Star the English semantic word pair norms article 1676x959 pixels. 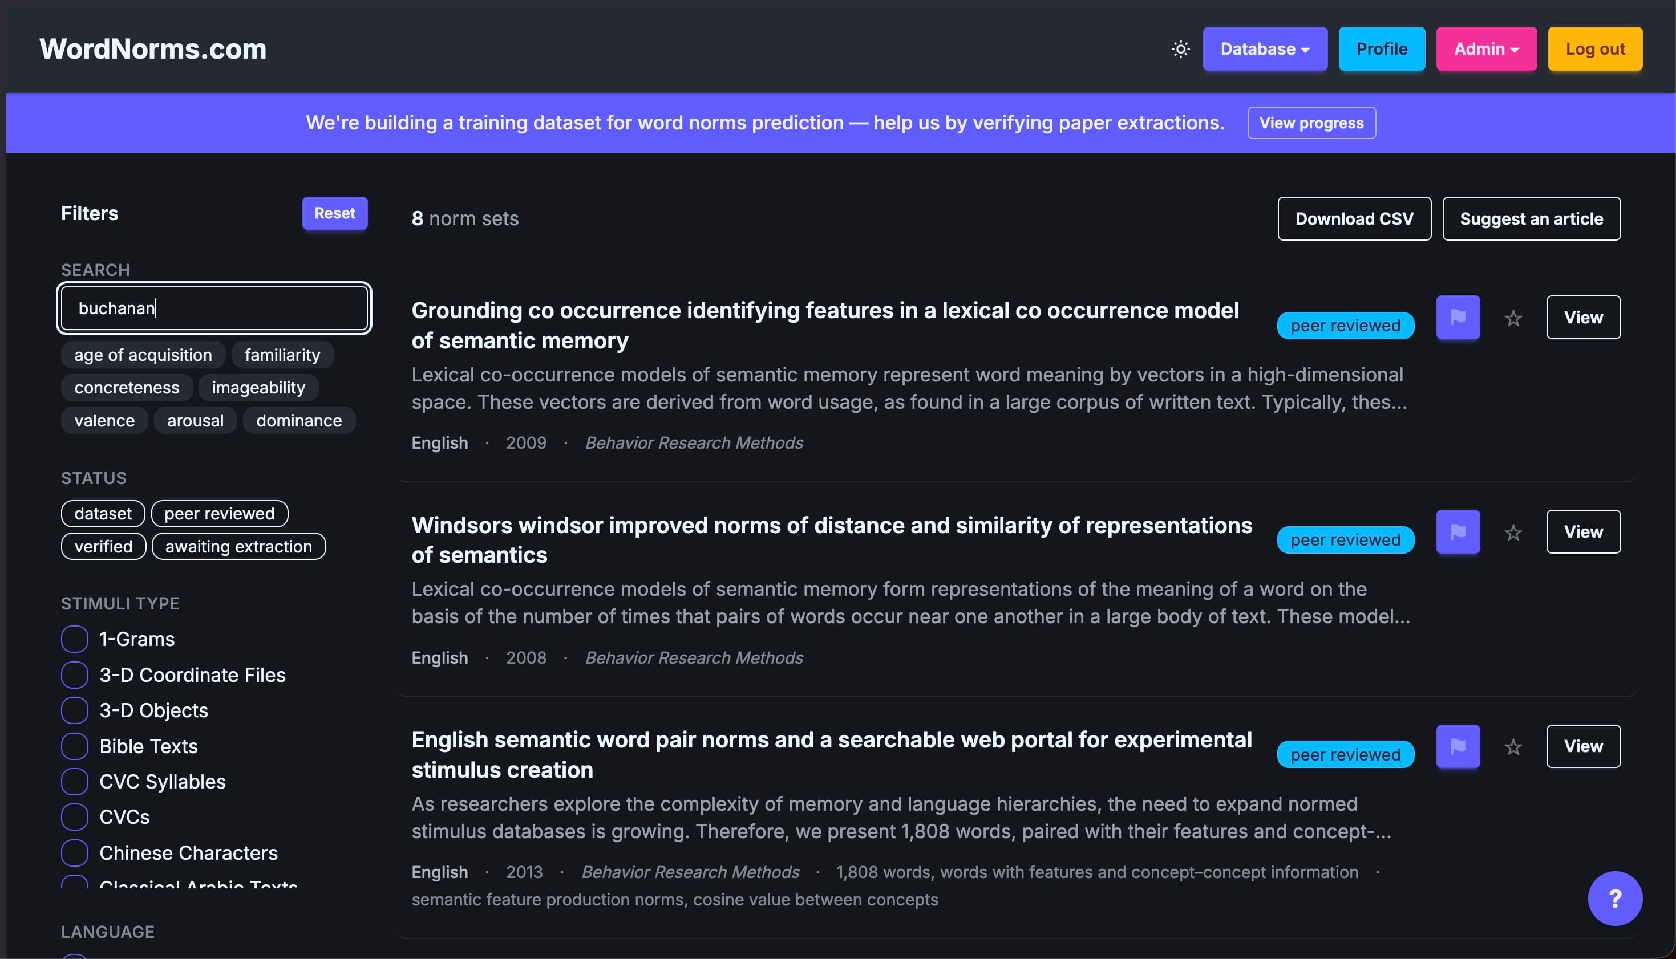click(1513, 747)
